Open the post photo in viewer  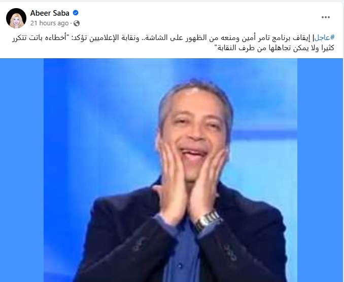(x=170, y=170)
